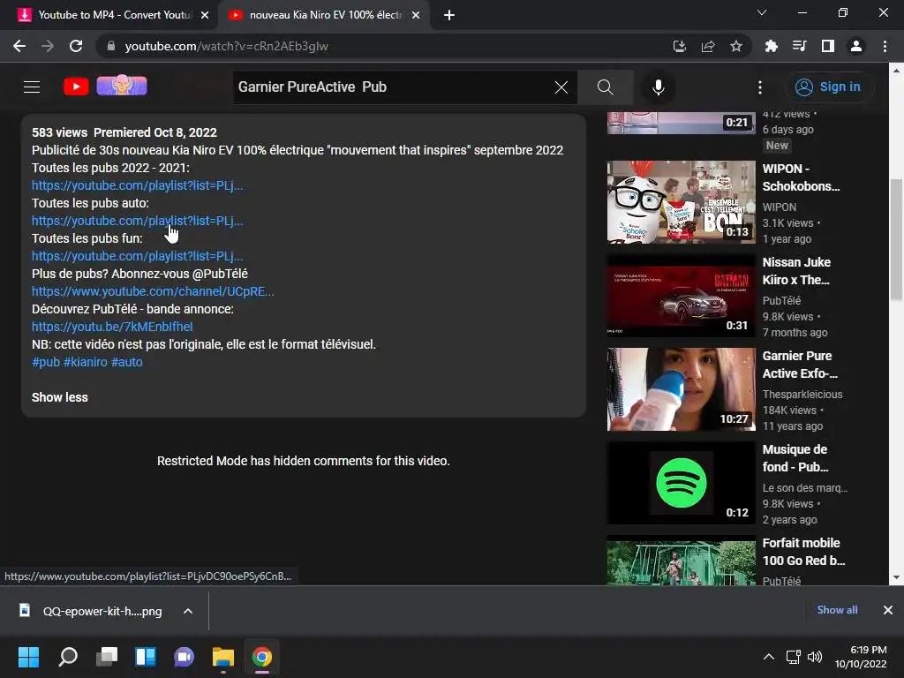The height and width of the screenshot is (678, 904).
Task: Click the page vertical scrollbar thumb
Action: [896, 239]
